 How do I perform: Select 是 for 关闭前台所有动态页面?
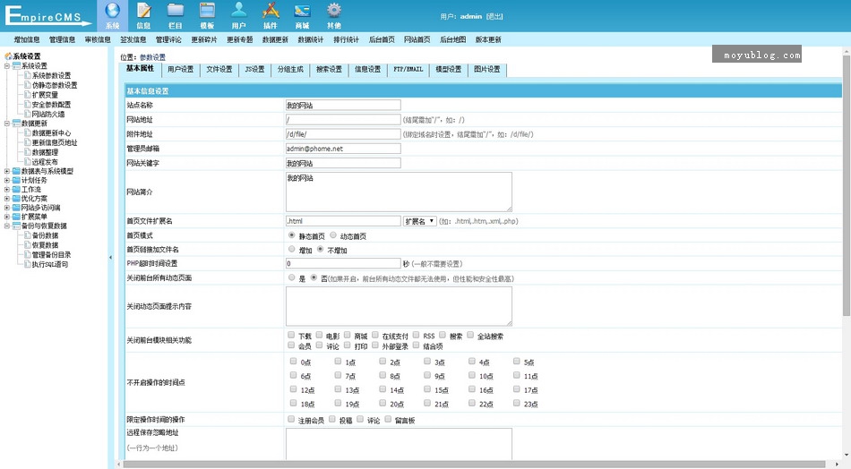coord(292,277)
